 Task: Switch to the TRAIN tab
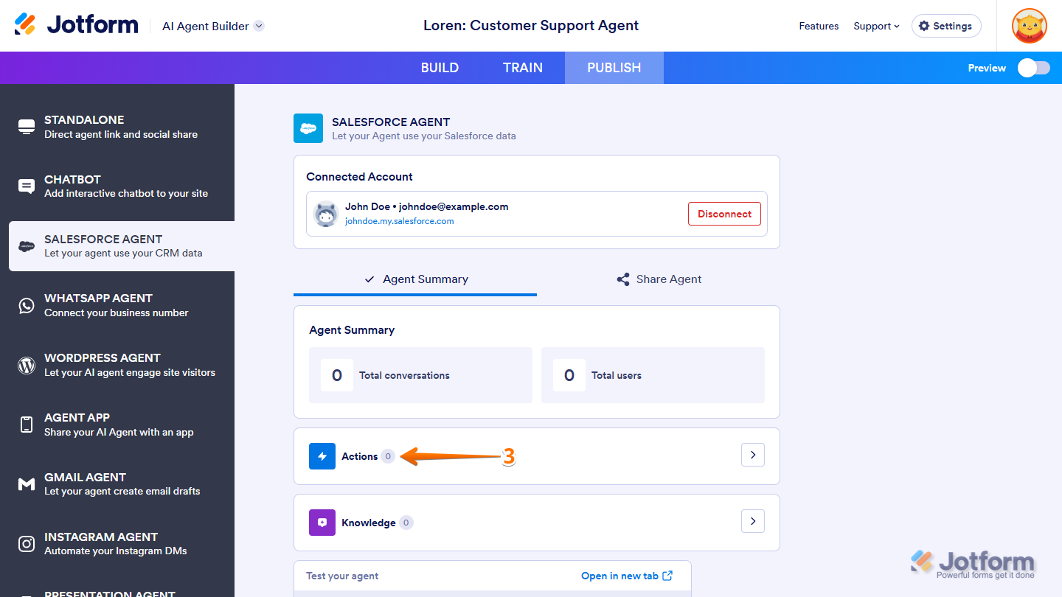(523, 67)
